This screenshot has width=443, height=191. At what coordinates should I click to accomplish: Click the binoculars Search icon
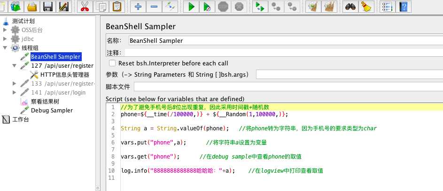pyautogui.click(x=350, y=7)
